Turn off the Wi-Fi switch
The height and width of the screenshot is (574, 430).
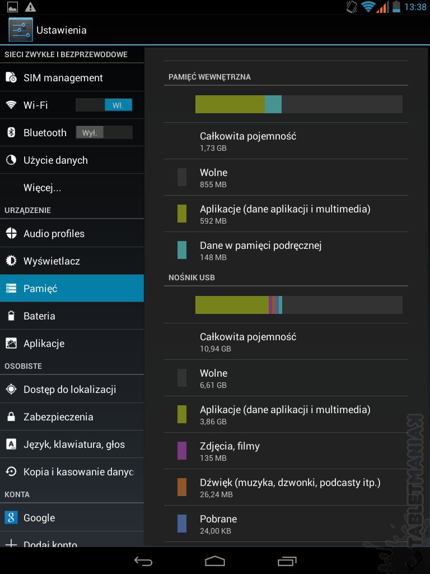[104, 105]
